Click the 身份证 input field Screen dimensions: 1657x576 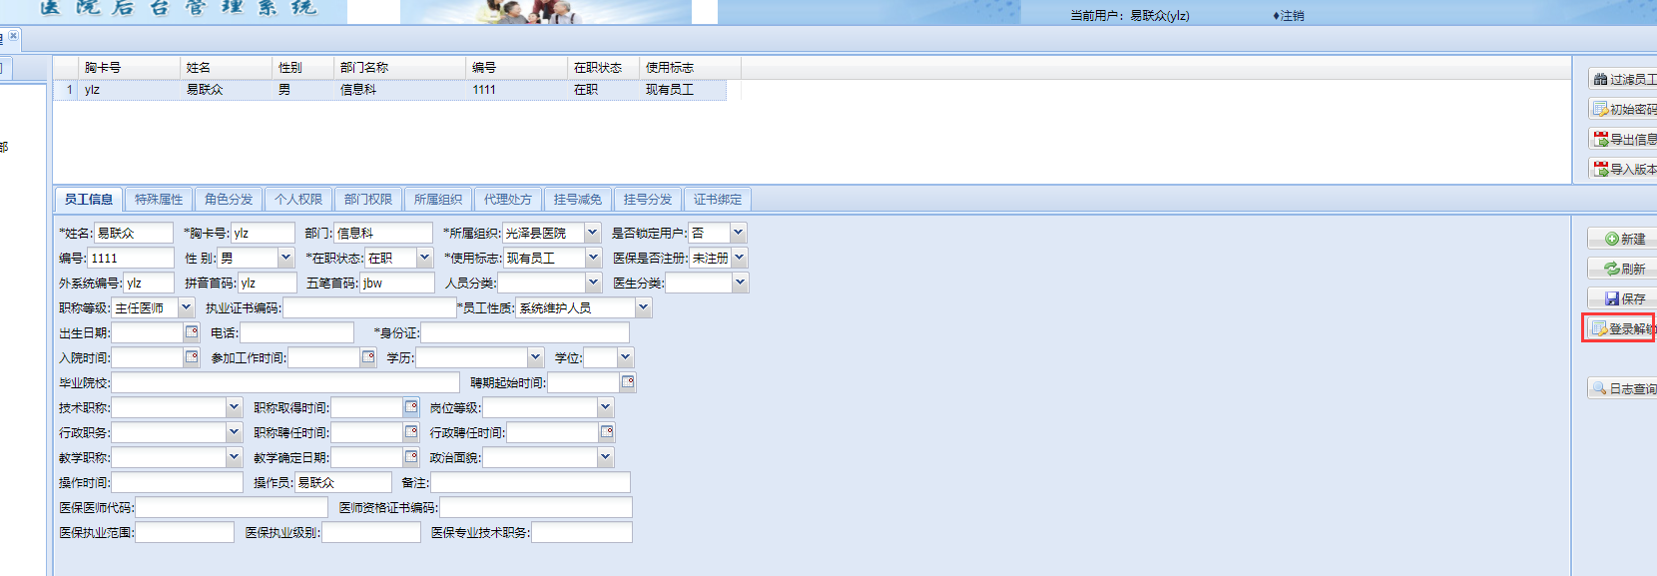(525, 332)
